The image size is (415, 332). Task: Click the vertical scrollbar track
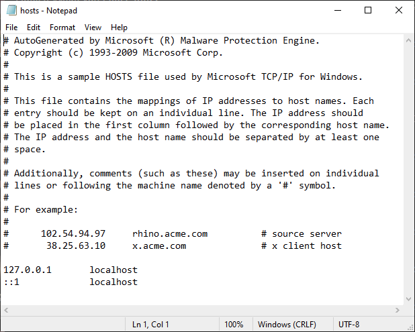coord(408,170)
